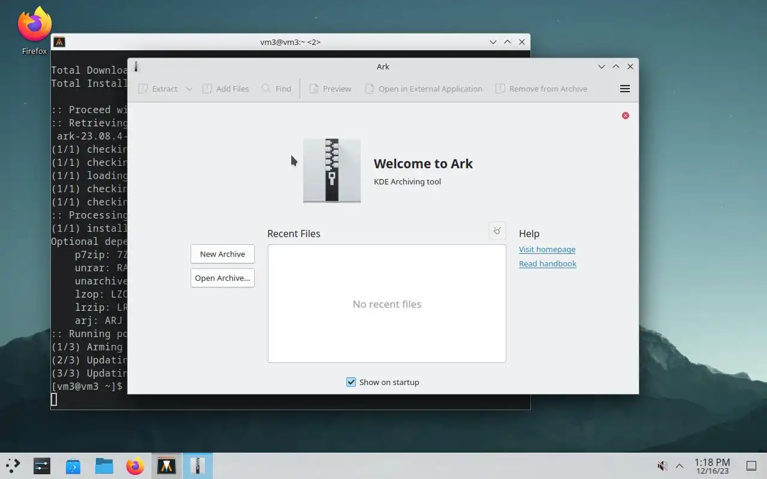Screen dimensions: 767x479
Task: Open Discover software center in taskbar
Action: [x=73, y=465]
